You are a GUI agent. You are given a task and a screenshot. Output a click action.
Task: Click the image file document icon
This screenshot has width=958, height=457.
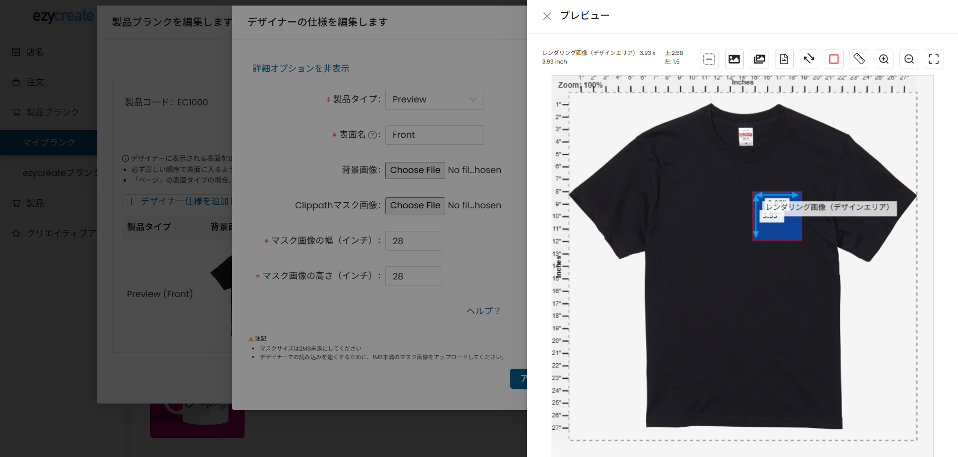[784, 59]
